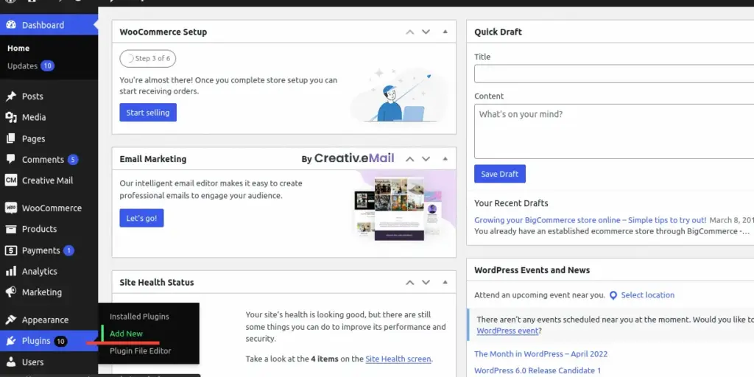Click the location pin icon near Select location
The height and width of the screenshot is (377, 754).
613,295
